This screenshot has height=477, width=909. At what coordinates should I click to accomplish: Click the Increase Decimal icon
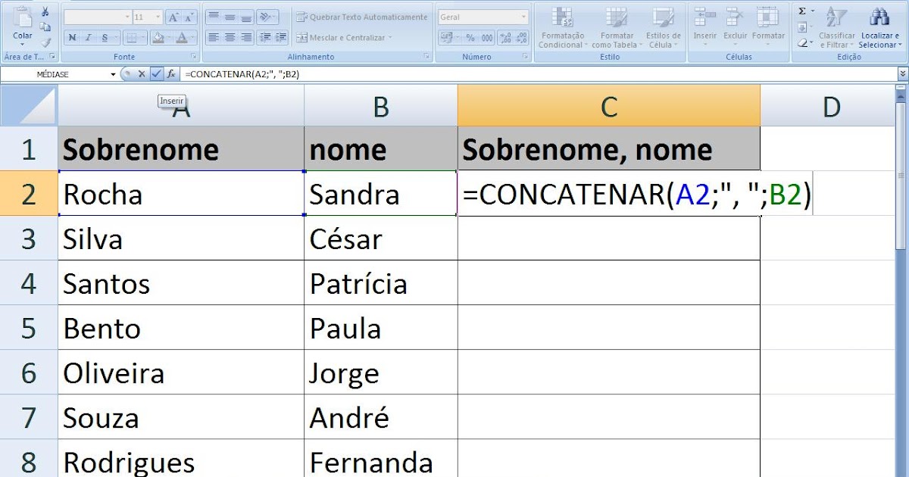[504, 38]
